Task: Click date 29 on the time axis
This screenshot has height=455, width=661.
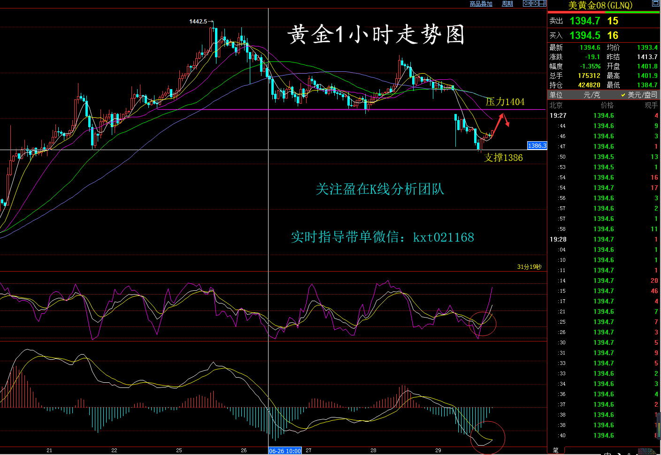Action: point(438,450)
